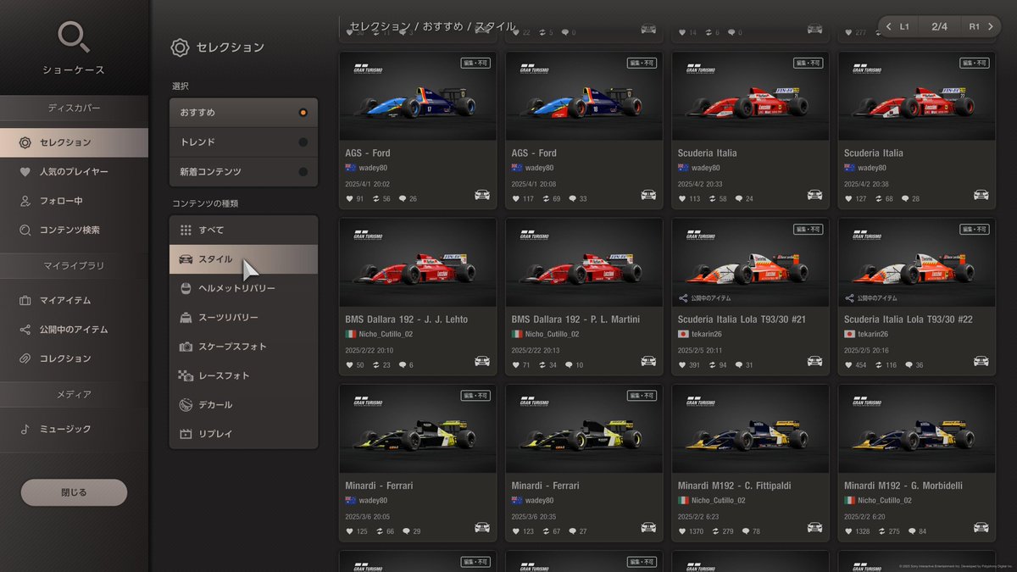Choose すべて content type
Screen dimensions: 1017x572
pyautogui.click(x=243, y=230)
